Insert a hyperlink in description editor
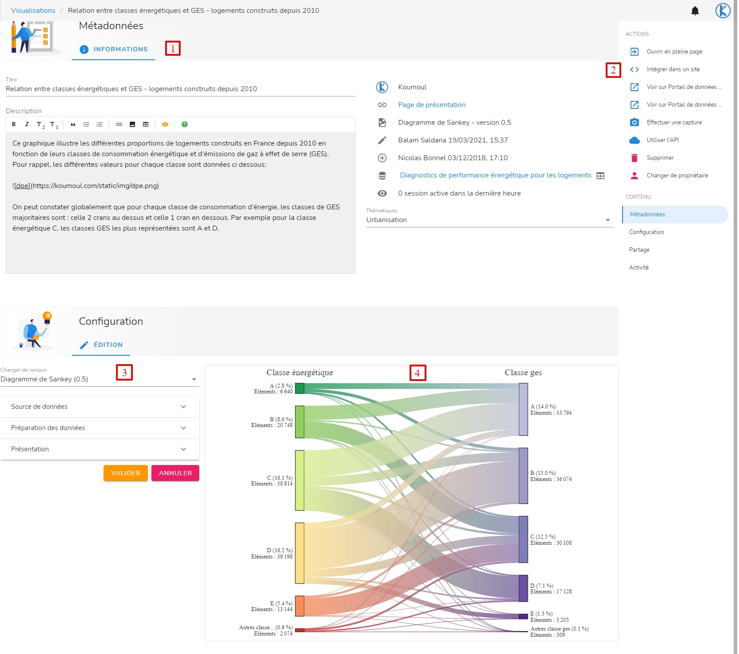739x654 pixels. coord(119,124)
